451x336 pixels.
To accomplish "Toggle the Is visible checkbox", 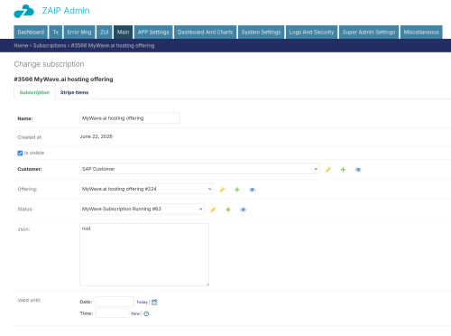I will click(x=20, y=153).
